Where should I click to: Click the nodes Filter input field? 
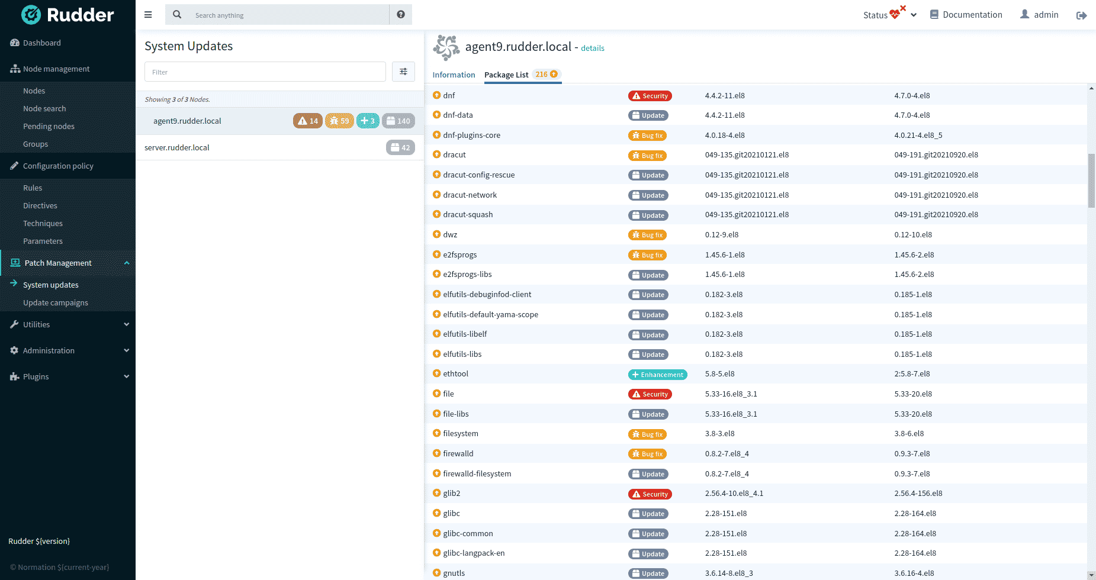265,72
